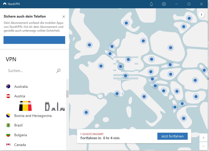Click the server pin on Spain

pos(86,112)
